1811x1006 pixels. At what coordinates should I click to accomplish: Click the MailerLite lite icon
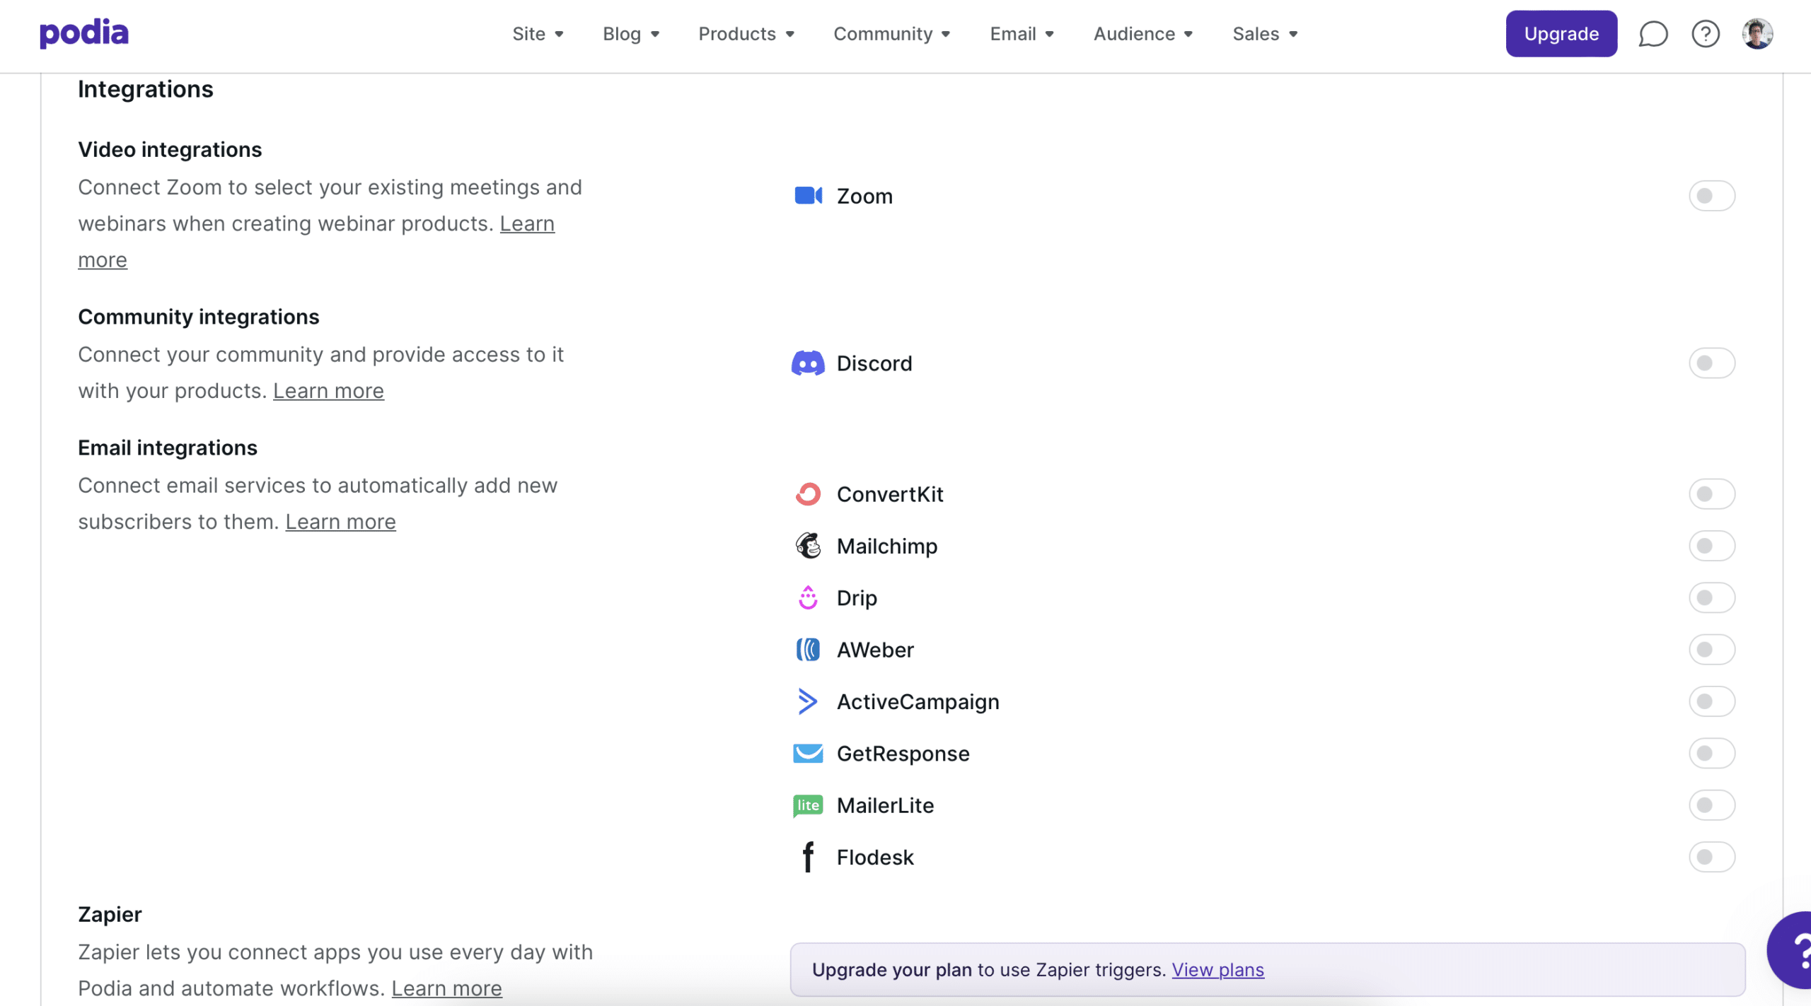click(808, 805)
